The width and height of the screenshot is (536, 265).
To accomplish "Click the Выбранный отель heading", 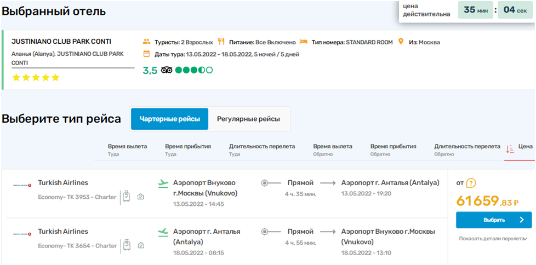I will click(x=54, y=11).
